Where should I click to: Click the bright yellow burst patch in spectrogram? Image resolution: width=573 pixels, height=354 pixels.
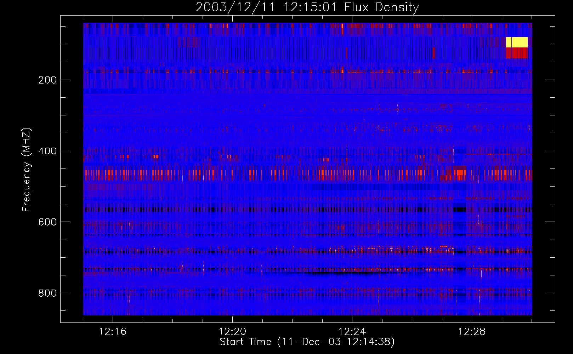pos(517,42)
